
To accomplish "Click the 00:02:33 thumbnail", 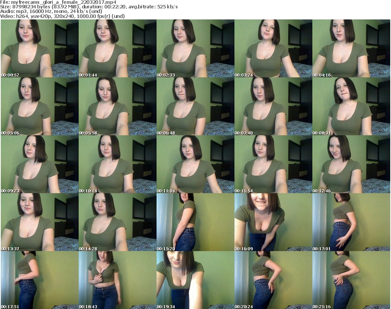I will [x=195, y=48].
